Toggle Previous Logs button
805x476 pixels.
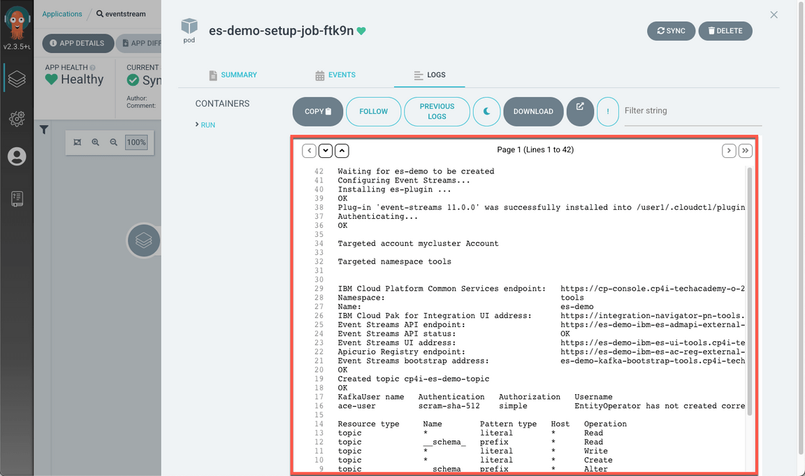[x=437, y=111]
